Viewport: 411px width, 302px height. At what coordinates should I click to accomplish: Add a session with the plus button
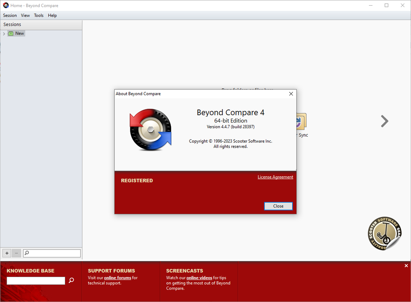7,253
